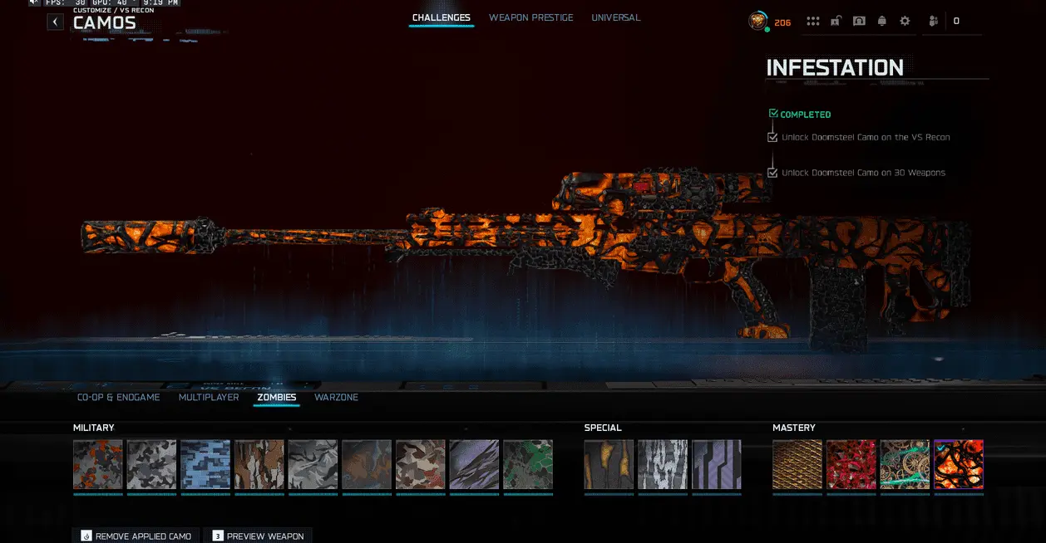
Task: Click the unlock padlock icon
Action: tap(836, 22)
